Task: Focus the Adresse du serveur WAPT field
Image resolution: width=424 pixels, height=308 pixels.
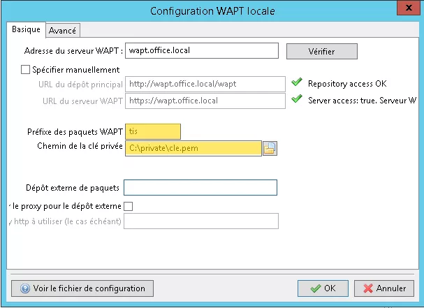Action: click(x=202, y=50)
